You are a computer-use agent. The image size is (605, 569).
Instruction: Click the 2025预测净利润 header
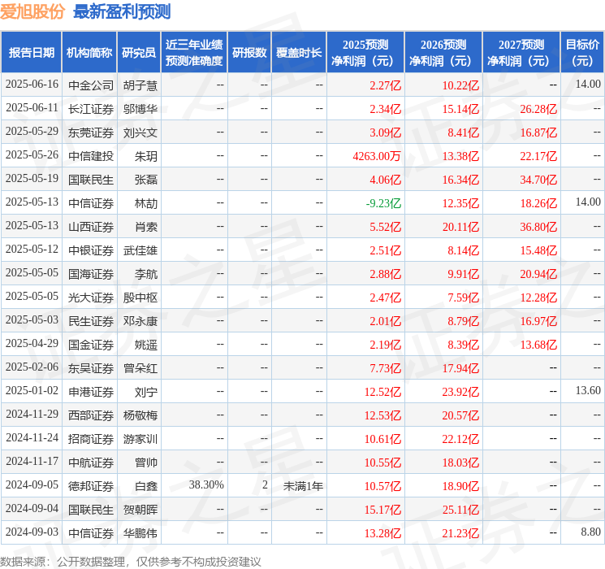(365, 53)
